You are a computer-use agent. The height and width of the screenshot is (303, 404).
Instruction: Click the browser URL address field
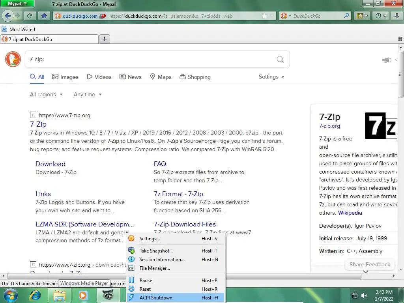pos(185,16)
